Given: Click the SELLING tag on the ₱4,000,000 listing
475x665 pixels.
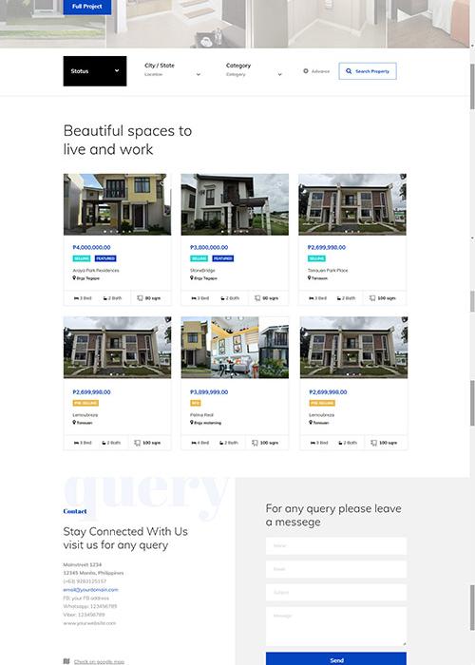Looking at the screenshot, I should [82, 258].
